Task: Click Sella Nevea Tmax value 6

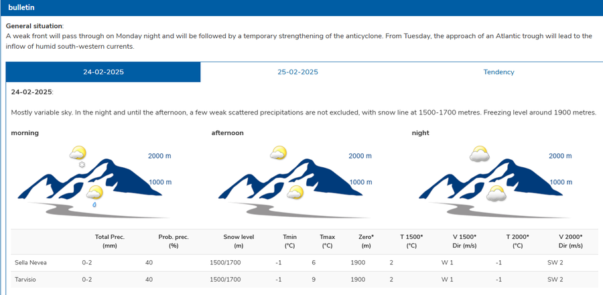Action: (314, 263)
